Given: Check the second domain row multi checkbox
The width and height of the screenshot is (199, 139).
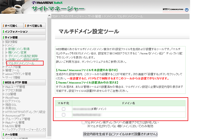Looking at the screenshot, I should point(64,115).
